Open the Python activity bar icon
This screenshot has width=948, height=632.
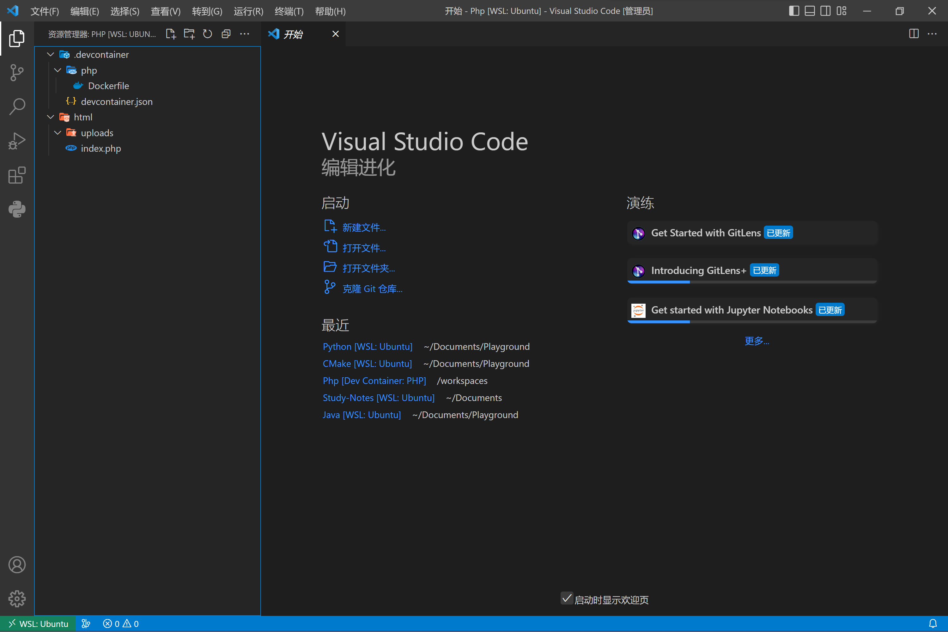click(16, 209)
